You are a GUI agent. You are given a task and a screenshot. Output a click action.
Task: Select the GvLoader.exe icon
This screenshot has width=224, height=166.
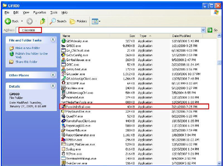63,74
